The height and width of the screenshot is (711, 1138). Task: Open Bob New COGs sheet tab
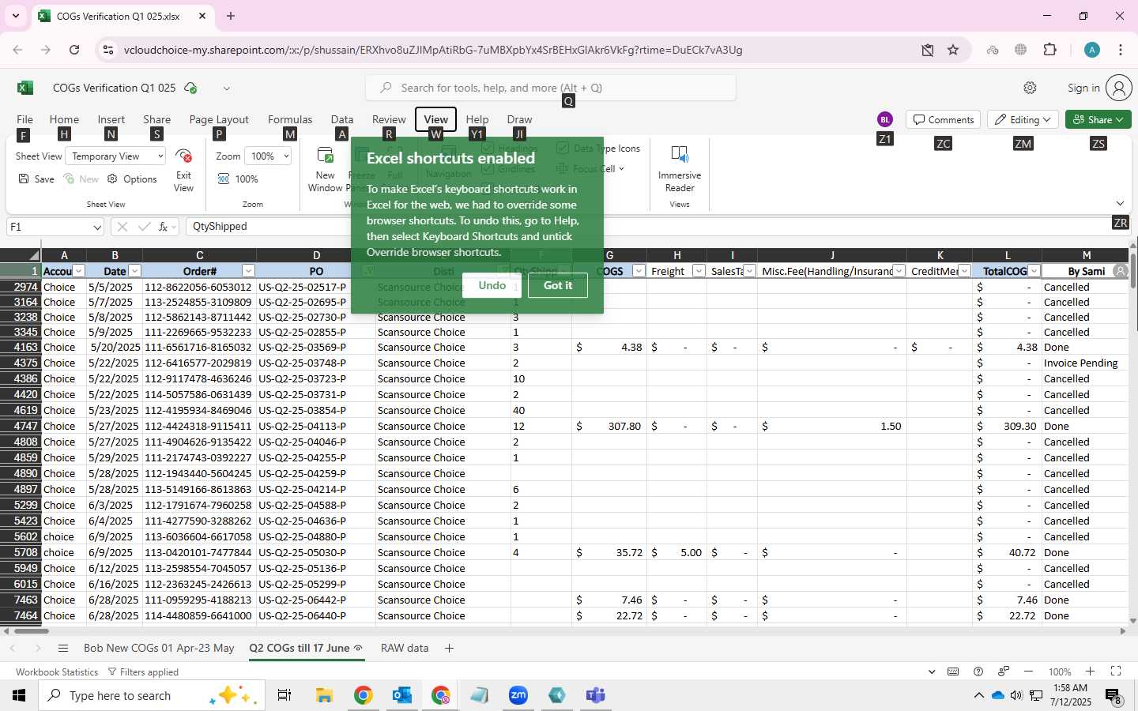(159, 648)
